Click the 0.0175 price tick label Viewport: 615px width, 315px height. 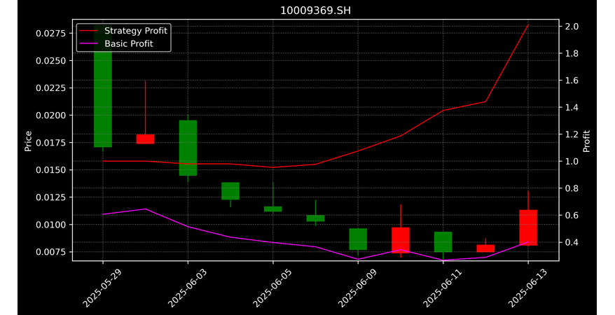[x=51, y=143]
